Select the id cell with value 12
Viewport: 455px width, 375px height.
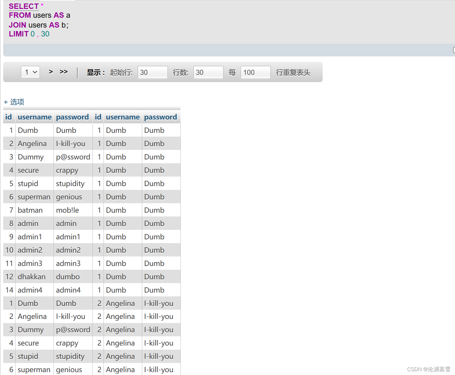tap(9, 277)
